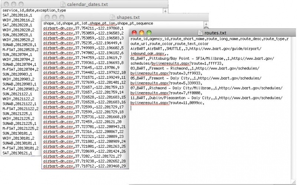Screen dimensions: 297x185
Task: Click the resize grip of routes.txt window
Action: coord(294,181)
